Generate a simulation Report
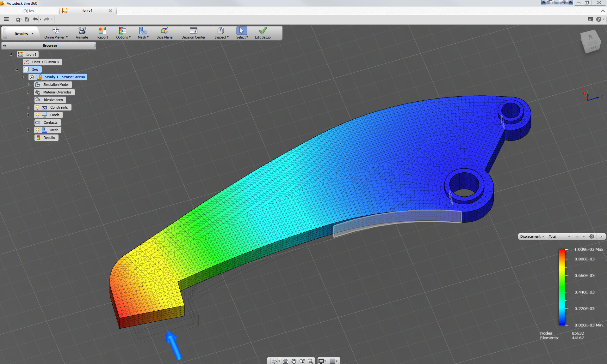The image size is (607, 364). (x=102, y=33)
